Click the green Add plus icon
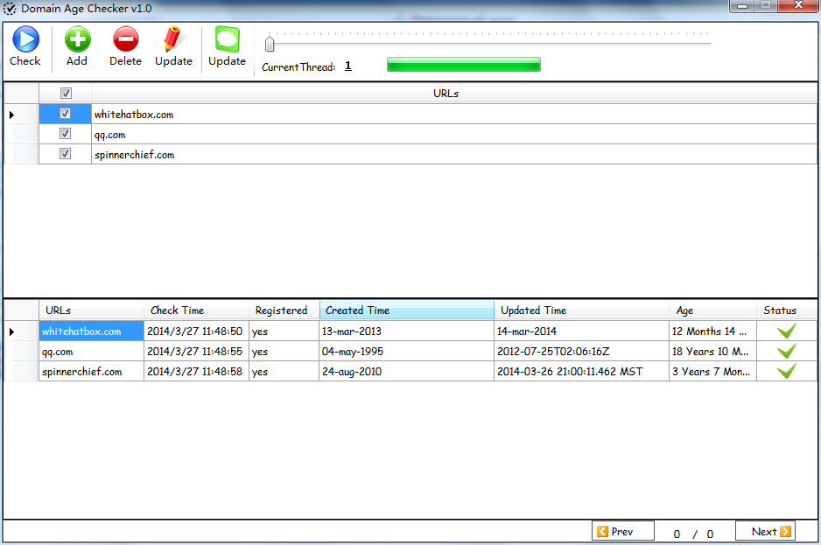 coord(77,39)
